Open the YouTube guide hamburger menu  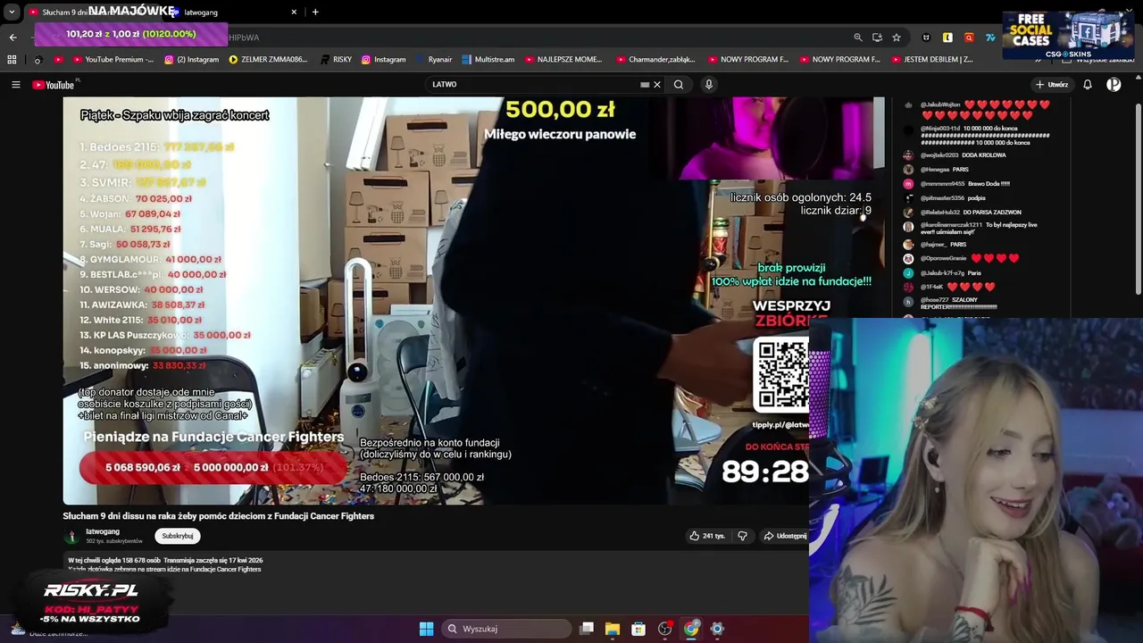[15, 84]
